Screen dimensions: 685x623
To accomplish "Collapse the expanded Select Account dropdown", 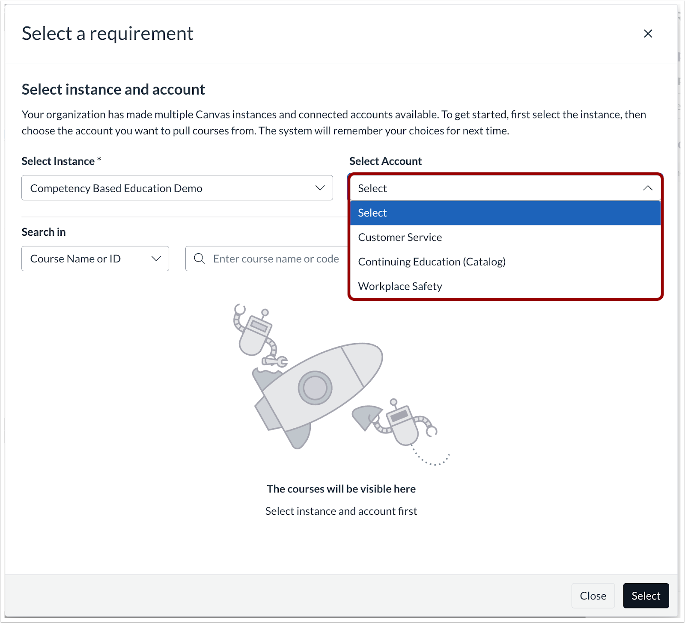I will point(648,188).
